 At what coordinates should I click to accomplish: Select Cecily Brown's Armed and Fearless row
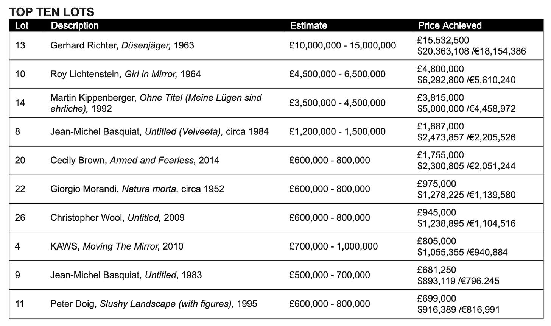point(134,160)
